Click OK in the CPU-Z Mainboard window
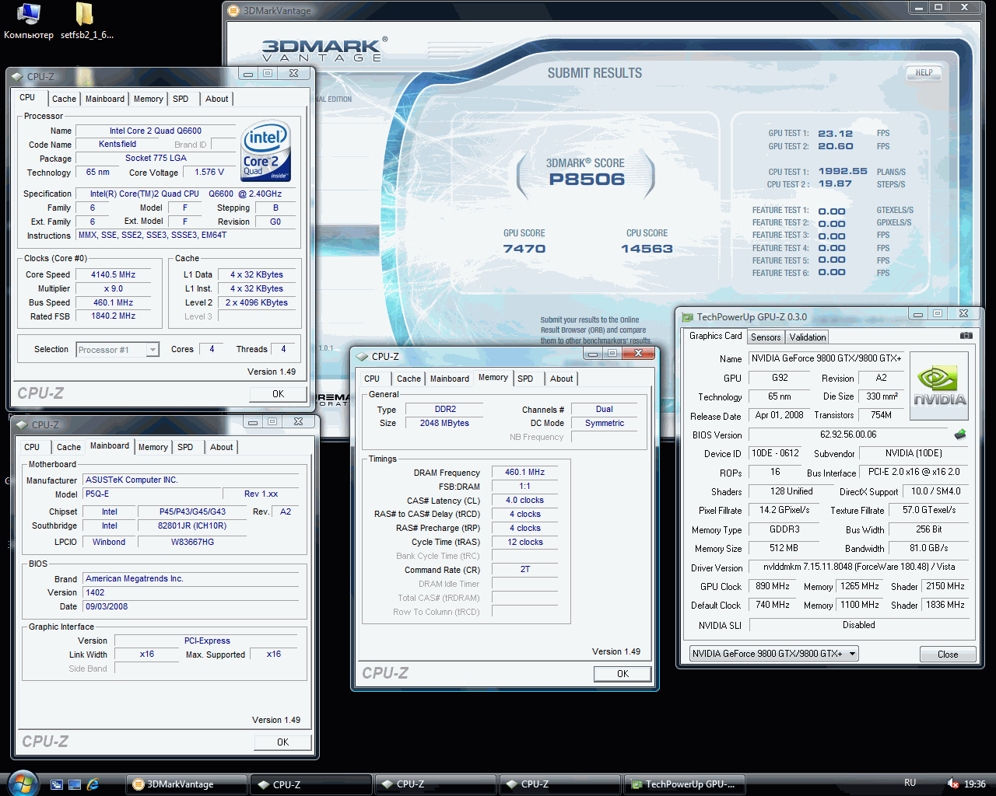996x796 pixels. click(282, 742)
